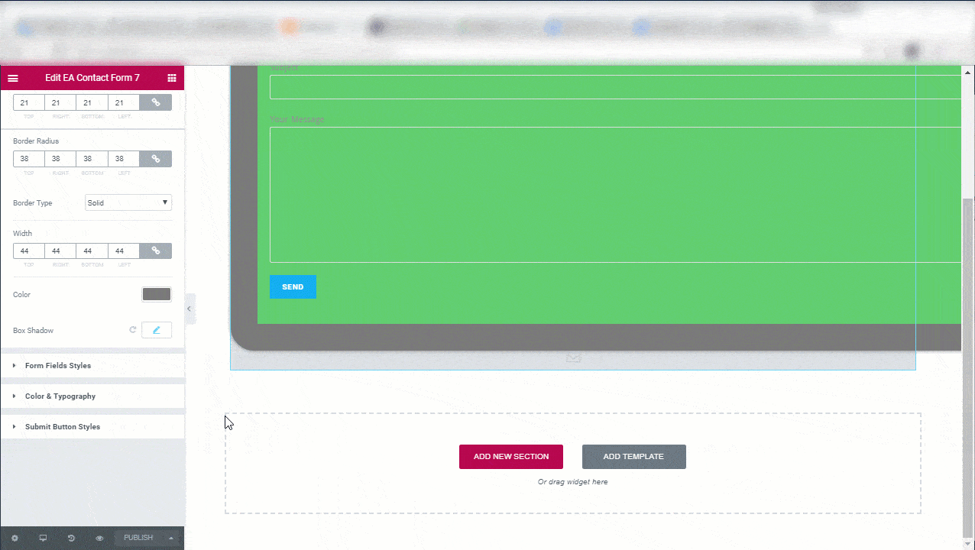Click the envelope icon below the form
The width and height of the screenshot is (975, 550).
coord(573,357)
